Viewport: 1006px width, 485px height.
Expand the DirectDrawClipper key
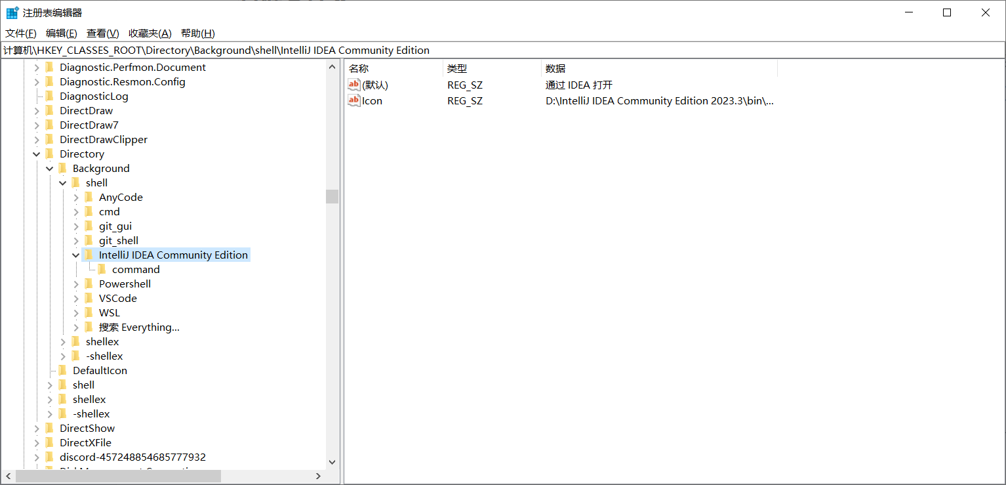(x=37, y=140)
